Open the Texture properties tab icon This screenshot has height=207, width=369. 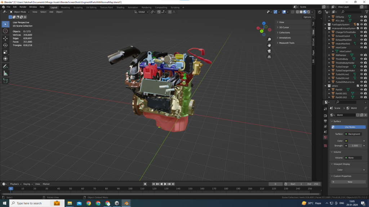pyautogui.click(x=325, y=146)
